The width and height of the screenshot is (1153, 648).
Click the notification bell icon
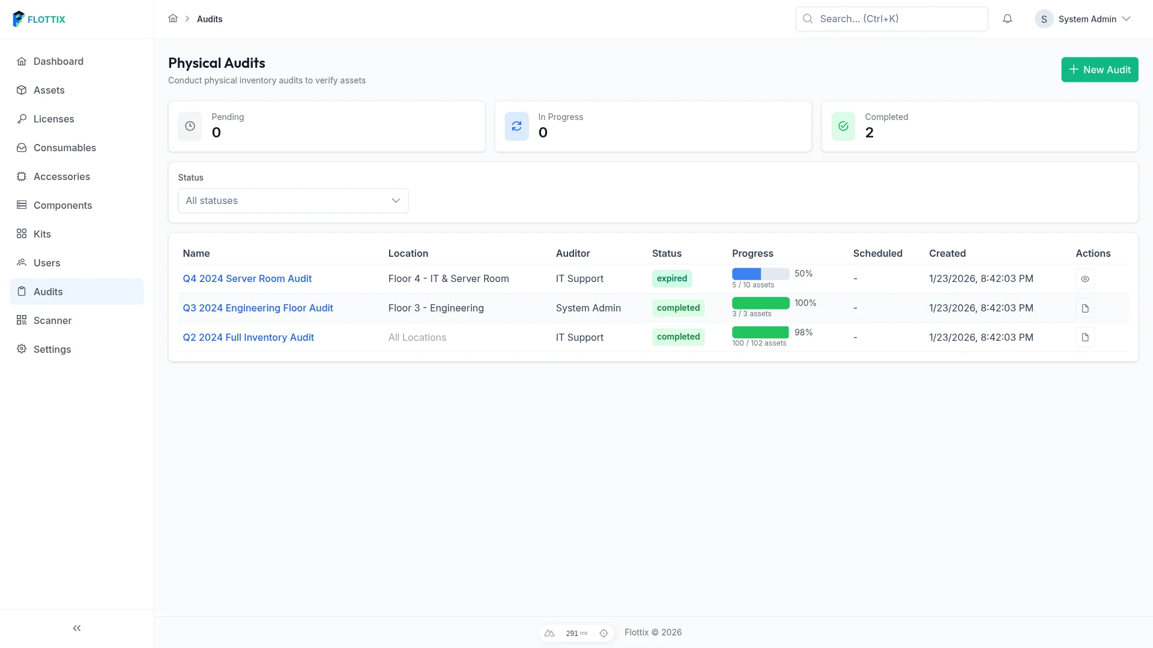pos(1007,19)
